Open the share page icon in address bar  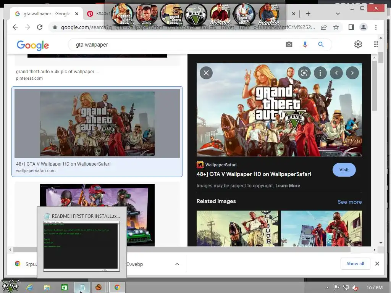click(x=324, y=27)
